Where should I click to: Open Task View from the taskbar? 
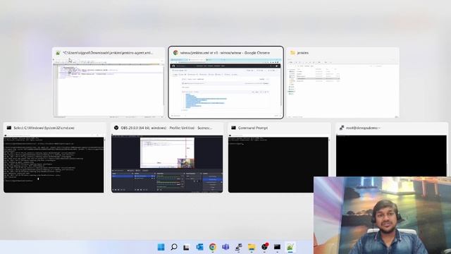tap(186, 247)
